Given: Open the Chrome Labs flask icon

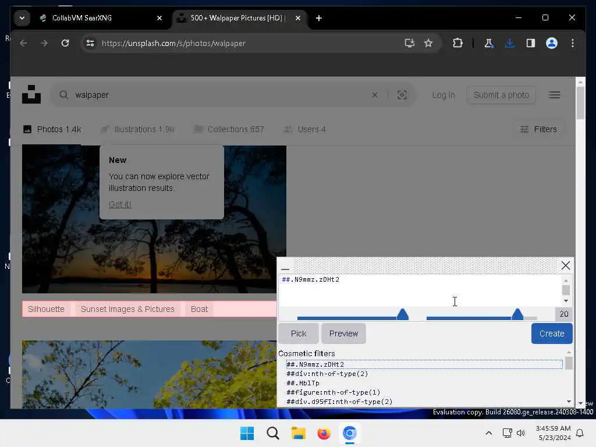Looking at the screenshot, I should (x=489, y=43).
